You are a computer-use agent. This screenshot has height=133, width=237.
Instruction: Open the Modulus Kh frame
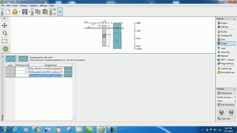pos(226,35)
